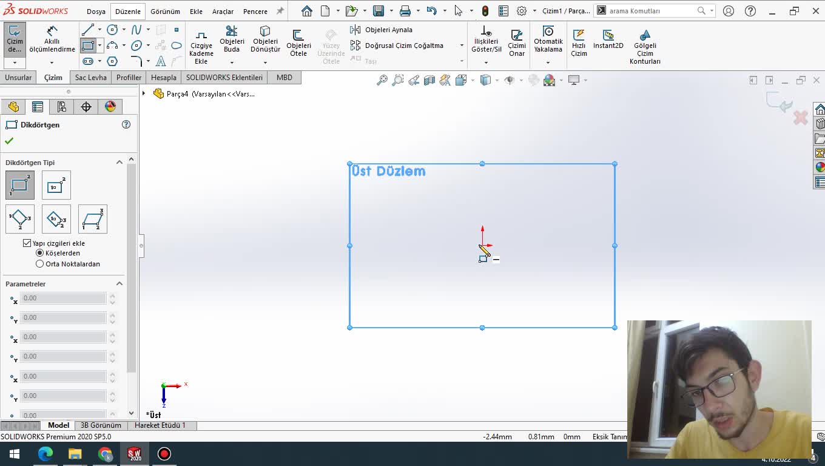This screenshot has width=825, height=466.
Task: Toggle Instant2D tool
Action: 608,39
